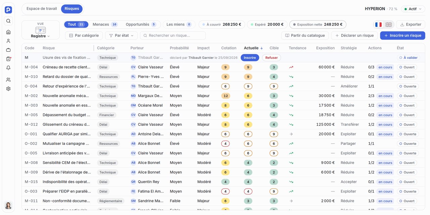Switch language to English flag

click(389, 25)
